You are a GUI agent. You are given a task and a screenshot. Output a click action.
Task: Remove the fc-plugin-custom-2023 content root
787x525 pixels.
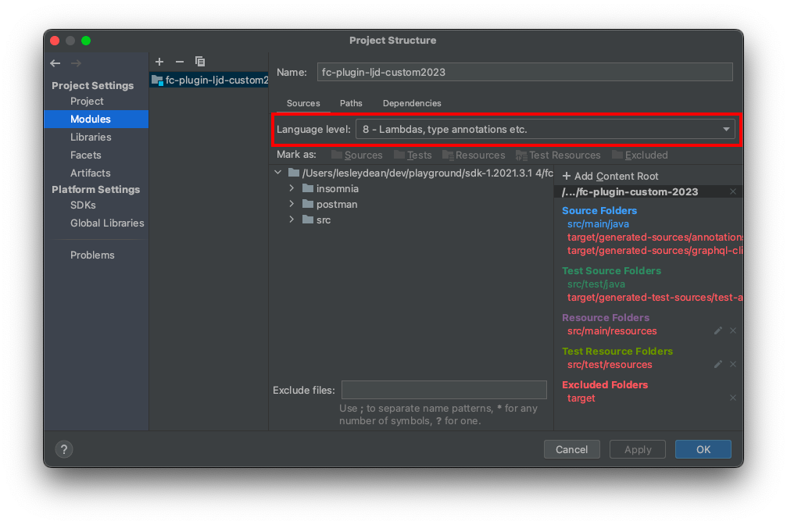pyautogui.click(x=732, y=191)
